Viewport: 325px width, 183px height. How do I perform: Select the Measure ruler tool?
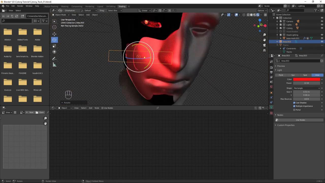click(54, 65)
